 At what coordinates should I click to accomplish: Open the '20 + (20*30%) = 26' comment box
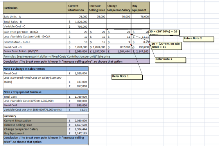[164, 32]
